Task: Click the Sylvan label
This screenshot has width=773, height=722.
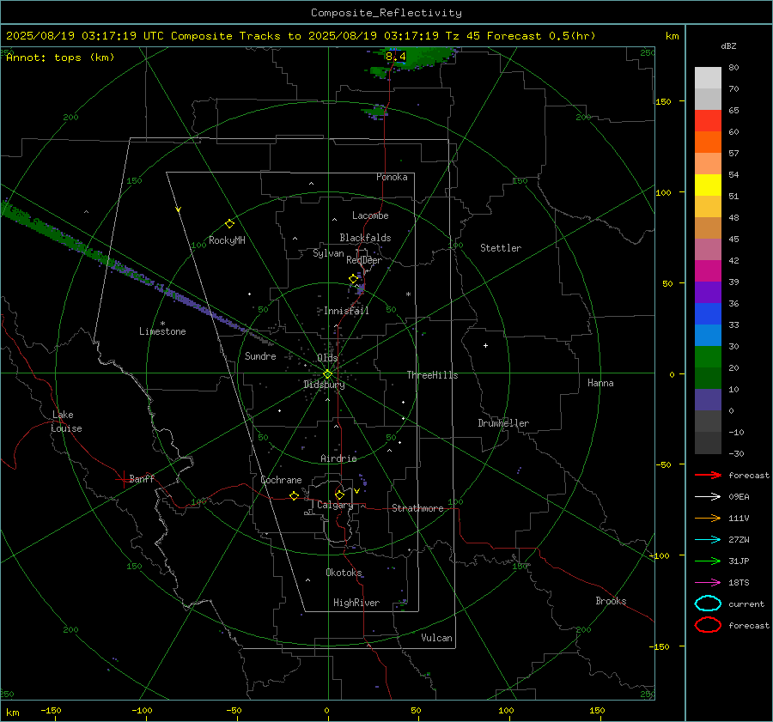Action: 328,253
